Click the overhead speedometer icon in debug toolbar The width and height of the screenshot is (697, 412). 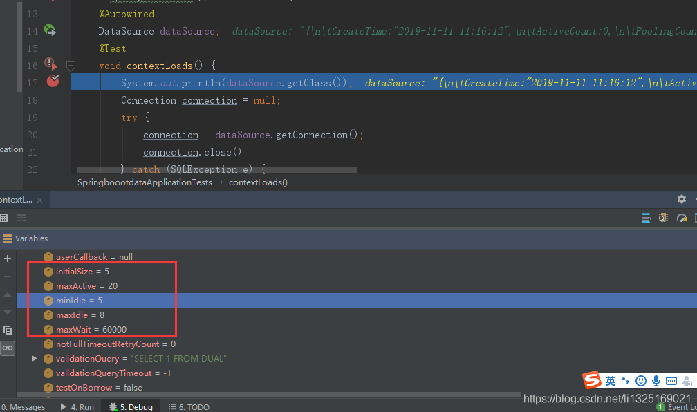680,218
